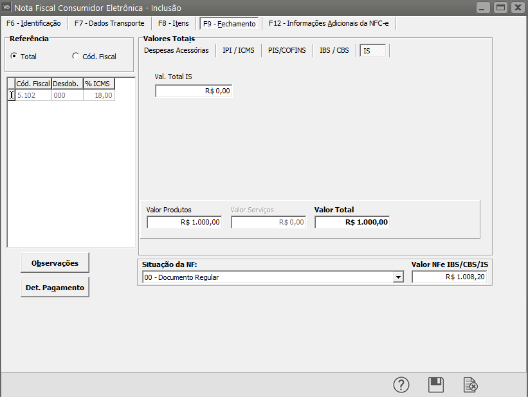528x397 pixels.
Task: Select the 5.102 fiscal code row
Action: [32, 95]
